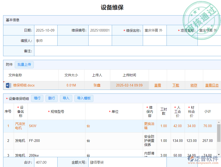Click the 删行 button to delete rows

(51, 98)
